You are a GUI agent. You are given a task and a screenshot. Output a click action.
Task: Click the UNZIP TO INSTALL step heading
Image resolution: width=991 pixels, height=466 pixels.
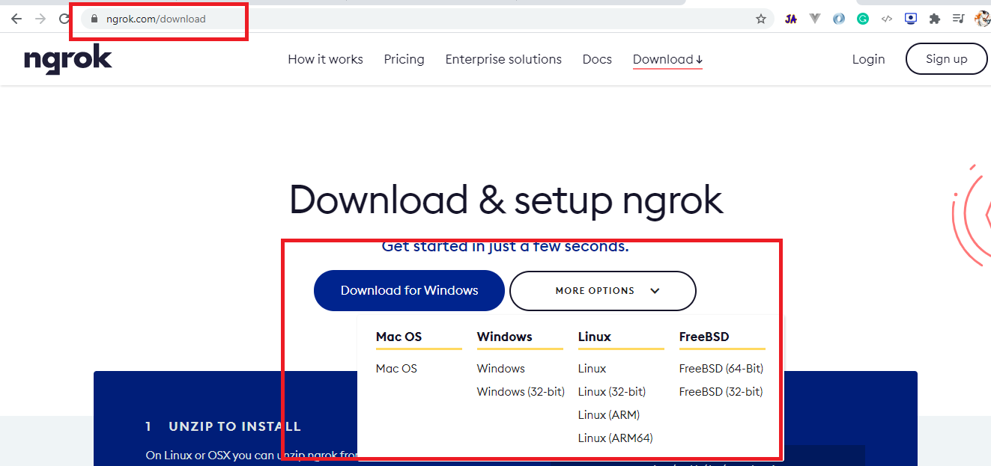point(234,426)
